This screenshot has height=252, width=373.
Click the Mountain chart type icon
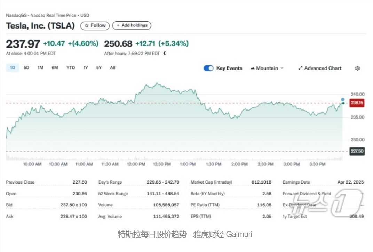pos(252,68)
